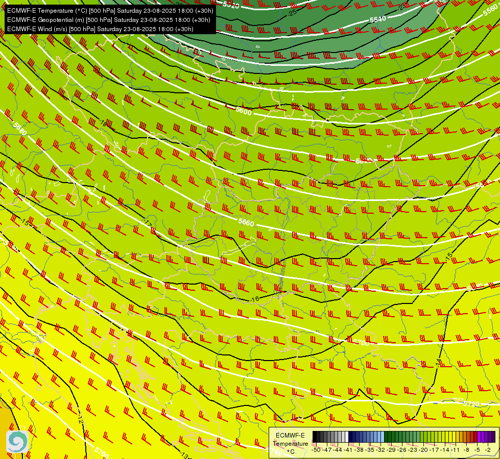Click the -16 isotherm label on map
Viewport: 500px width, 459px height.
click(x=254, y=299)
